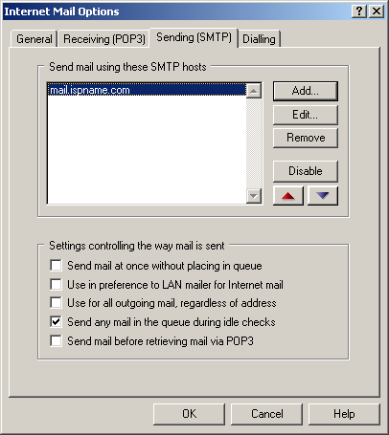Open the Receiving (POP3) tab
The height and width of the screenshot is (435, 389).
point(104,39)
